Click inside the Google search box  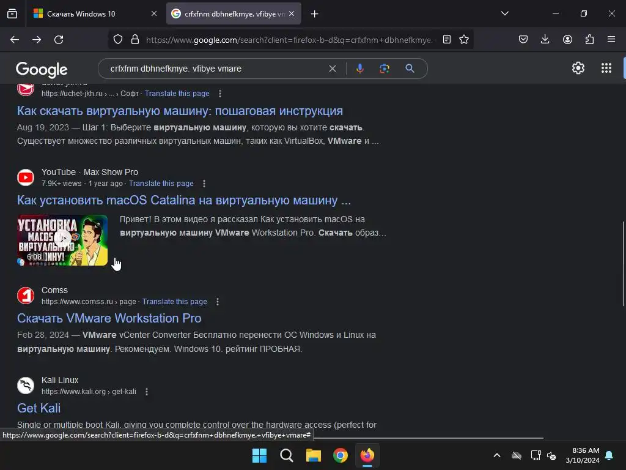pyautogui.click(x=216, y=69)
